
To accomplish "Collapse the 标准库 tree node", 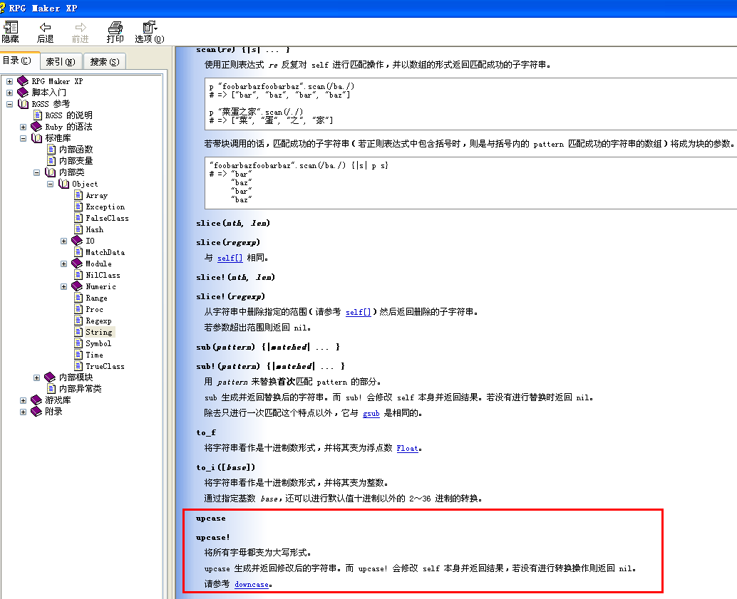I will pos(23,138).
